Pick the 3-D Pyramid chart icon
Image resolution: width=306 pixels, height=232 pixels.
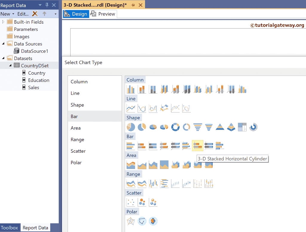pyautogui.click(x=231, y=127)
